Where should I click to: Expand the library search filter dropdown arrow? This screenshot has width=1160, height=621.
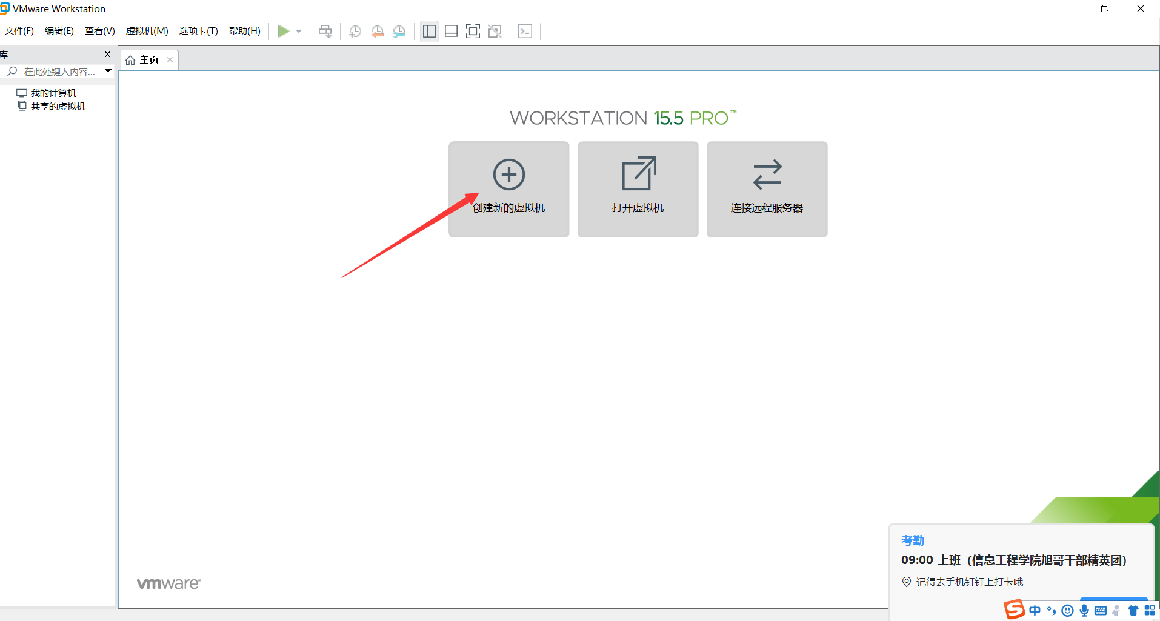108,71
